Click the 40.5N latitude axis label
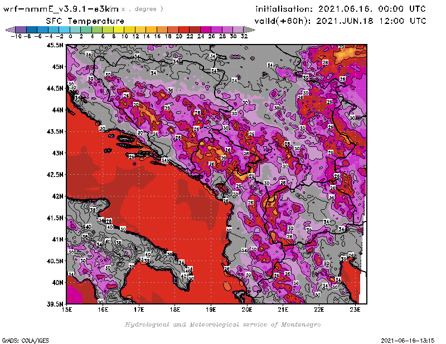 pyautogui.click(x=55, y=261)
